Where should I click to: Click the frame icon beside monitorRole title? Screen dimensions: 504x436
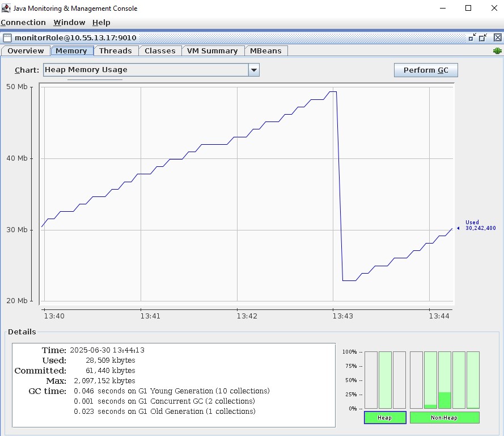click(7, 38)
